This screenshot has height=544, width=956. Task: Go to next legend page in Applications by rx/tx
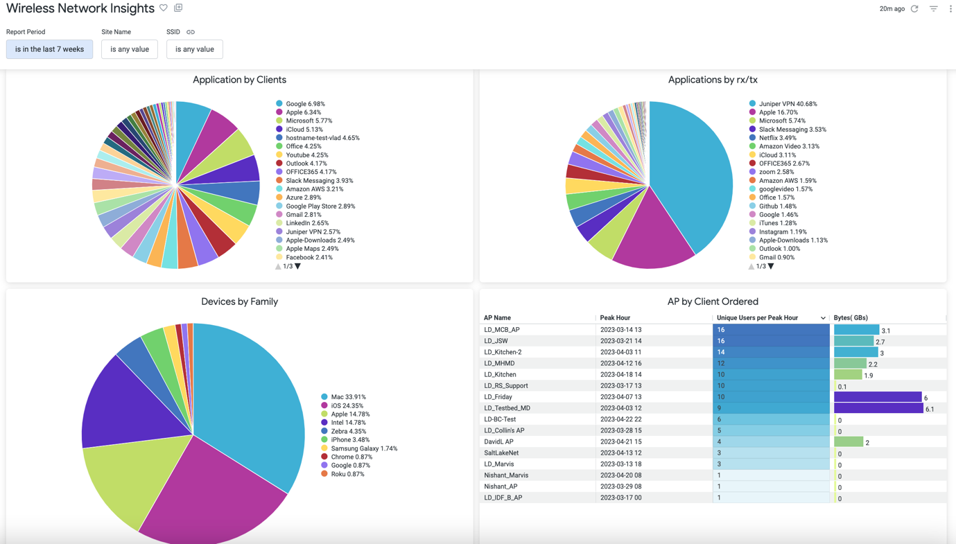(771, 266)
